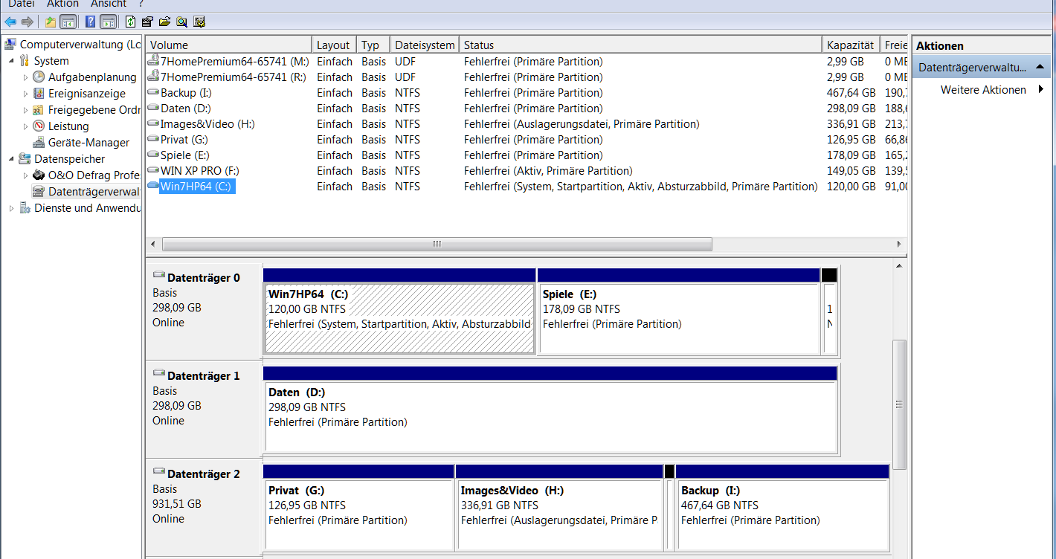Click the settings list toolbar icon at end

point(199,22)
